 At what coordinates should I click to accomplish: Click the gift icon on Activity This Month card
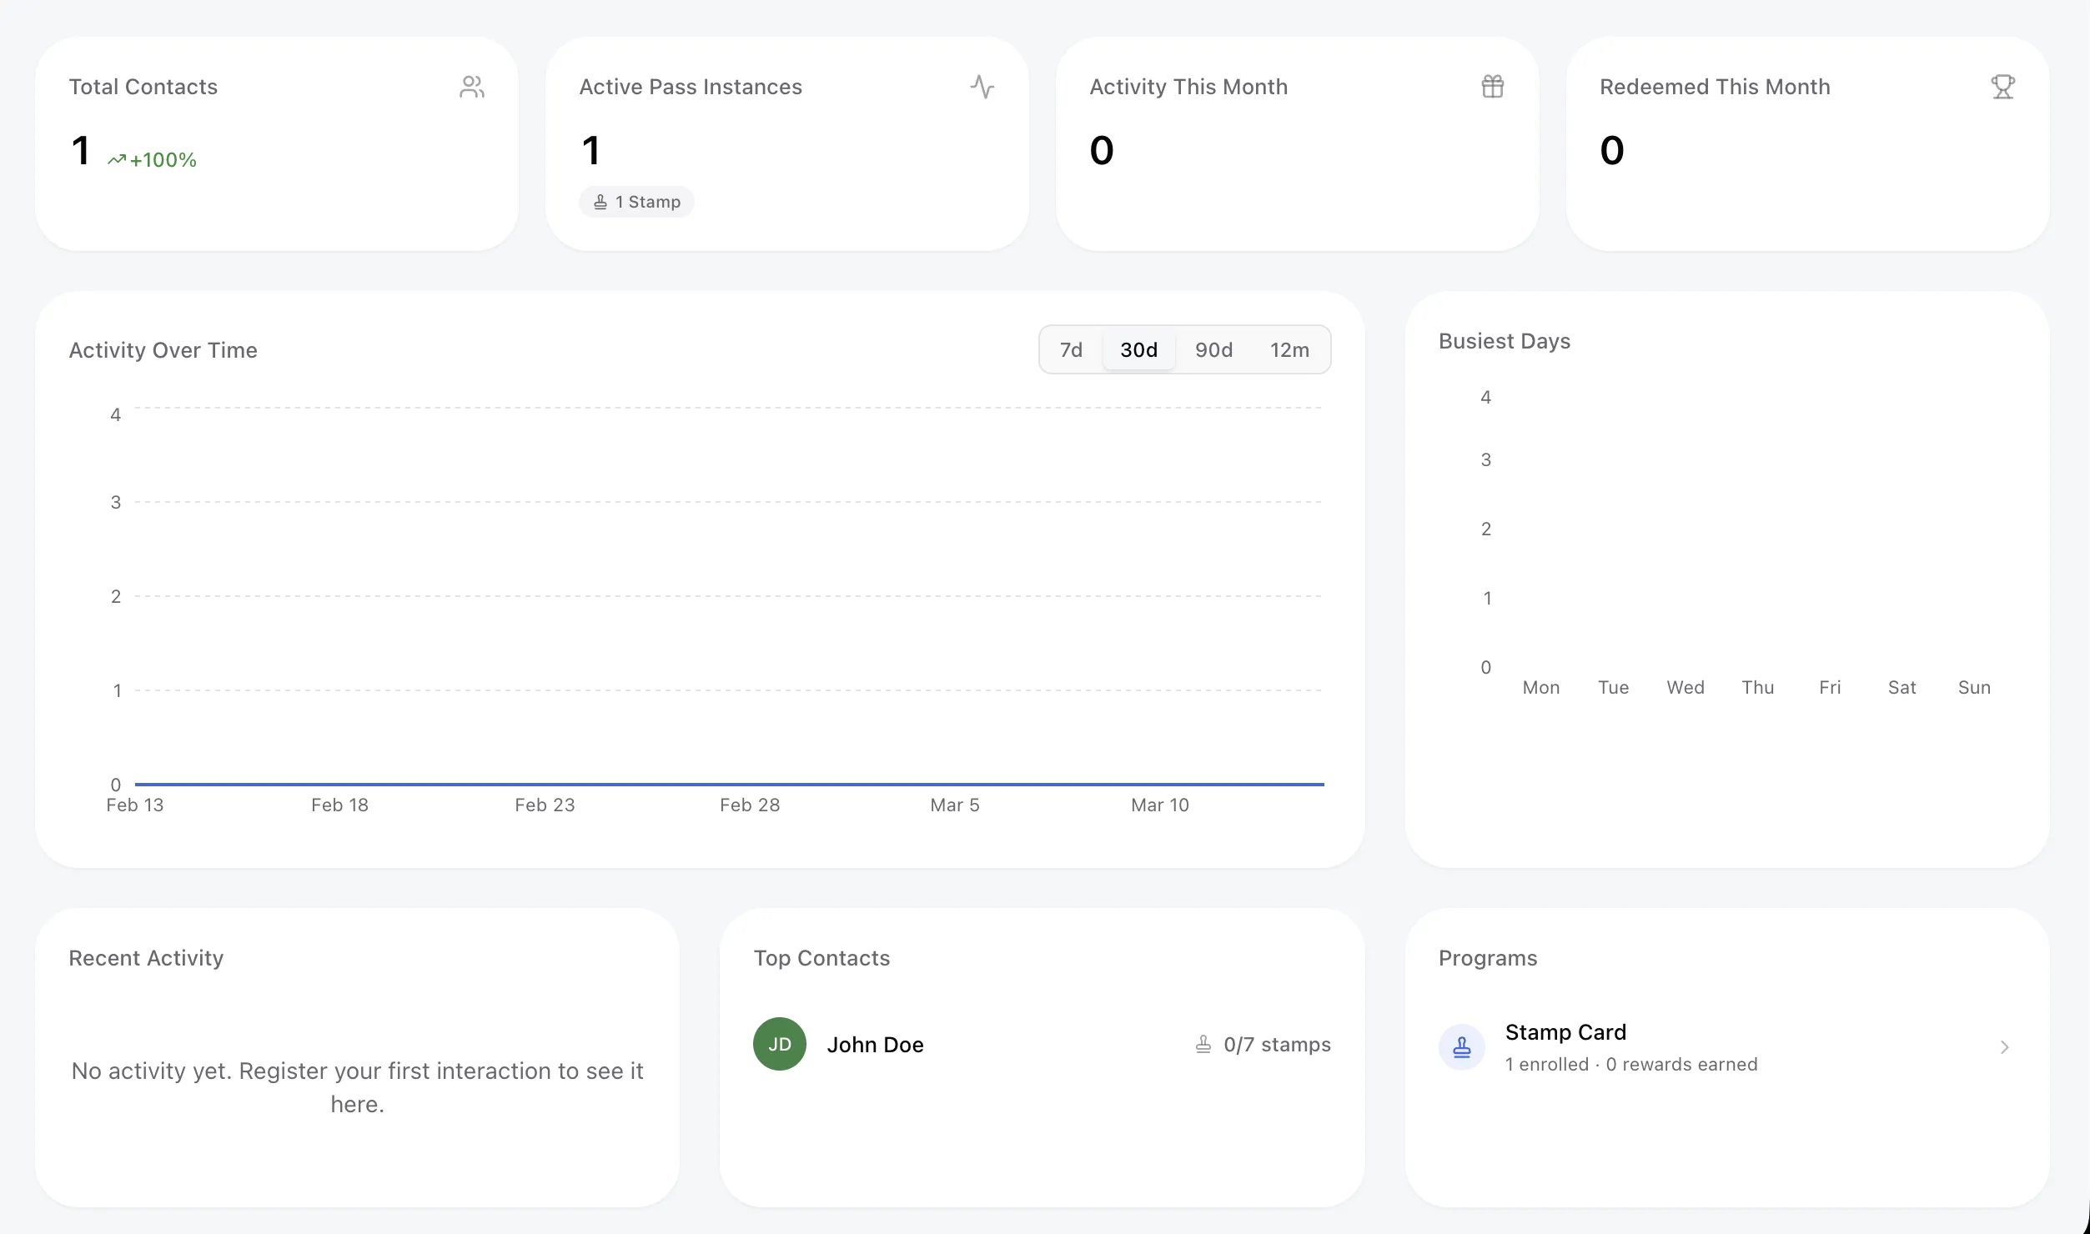point(1493,86)
